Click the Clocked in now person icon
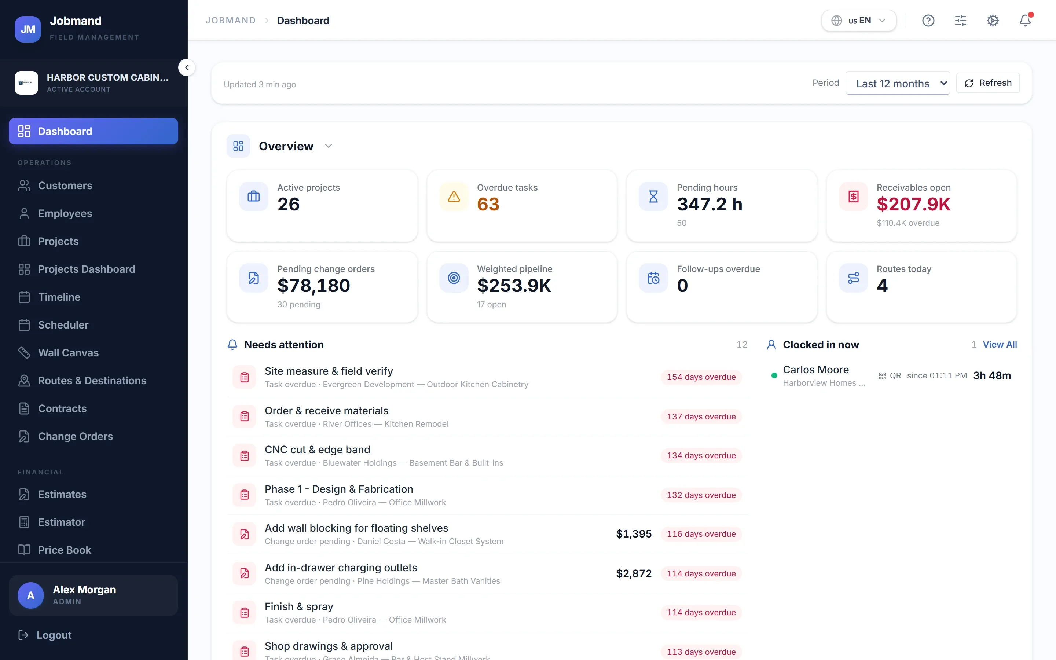 click(x=771, y=345)
